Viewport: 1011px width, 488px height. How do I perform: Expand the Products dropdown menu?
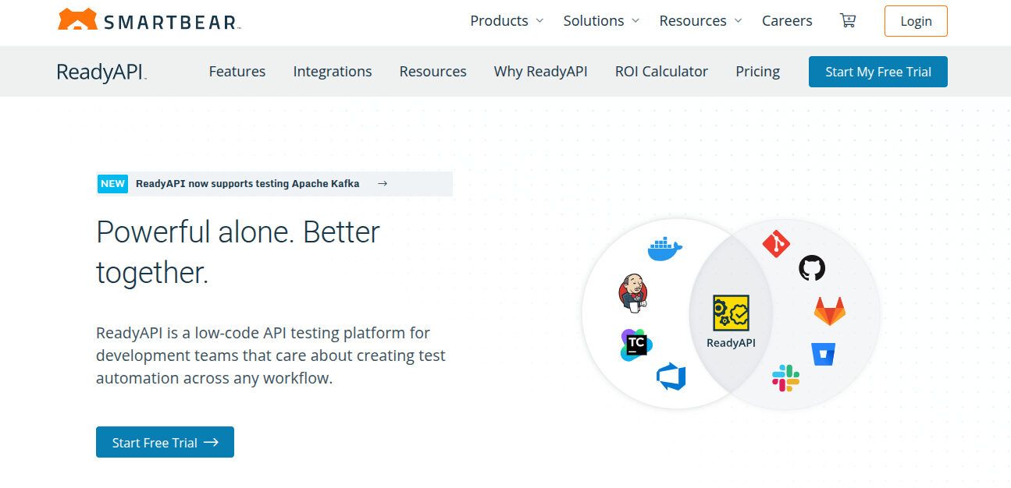(507, 21)
